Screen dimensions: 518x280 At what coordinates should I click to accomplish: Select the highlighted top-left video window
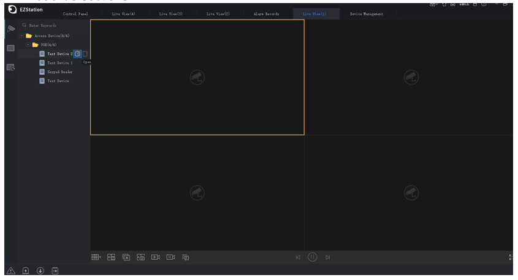tap(197, 77)
